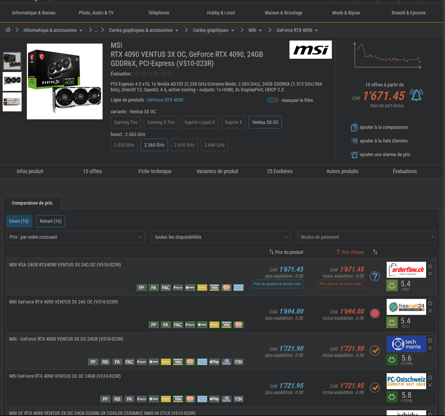Click the smiley rating icon for techmania

click(392, 360)
